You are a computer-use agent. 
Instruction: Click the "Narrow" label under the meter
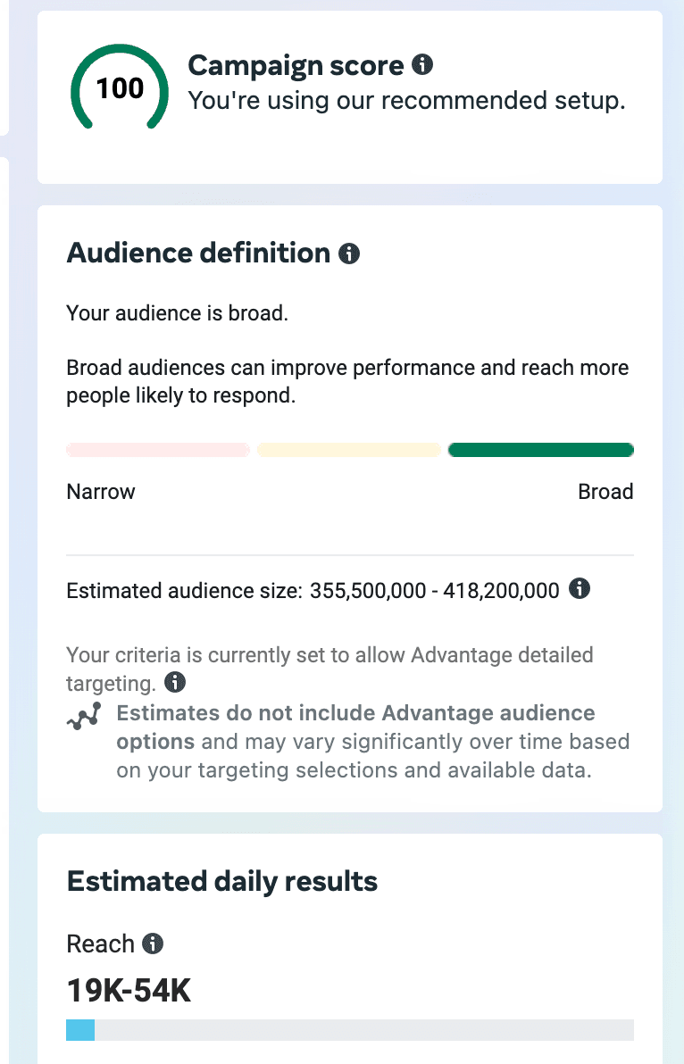coord(101,492)
